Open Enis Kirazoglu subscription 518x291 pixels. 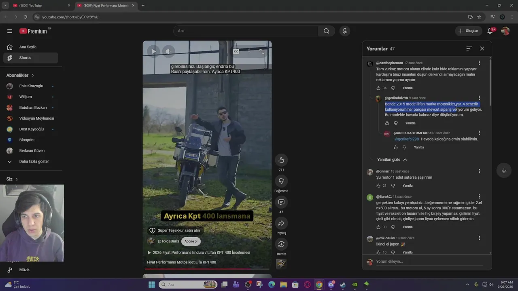point(31,86)
